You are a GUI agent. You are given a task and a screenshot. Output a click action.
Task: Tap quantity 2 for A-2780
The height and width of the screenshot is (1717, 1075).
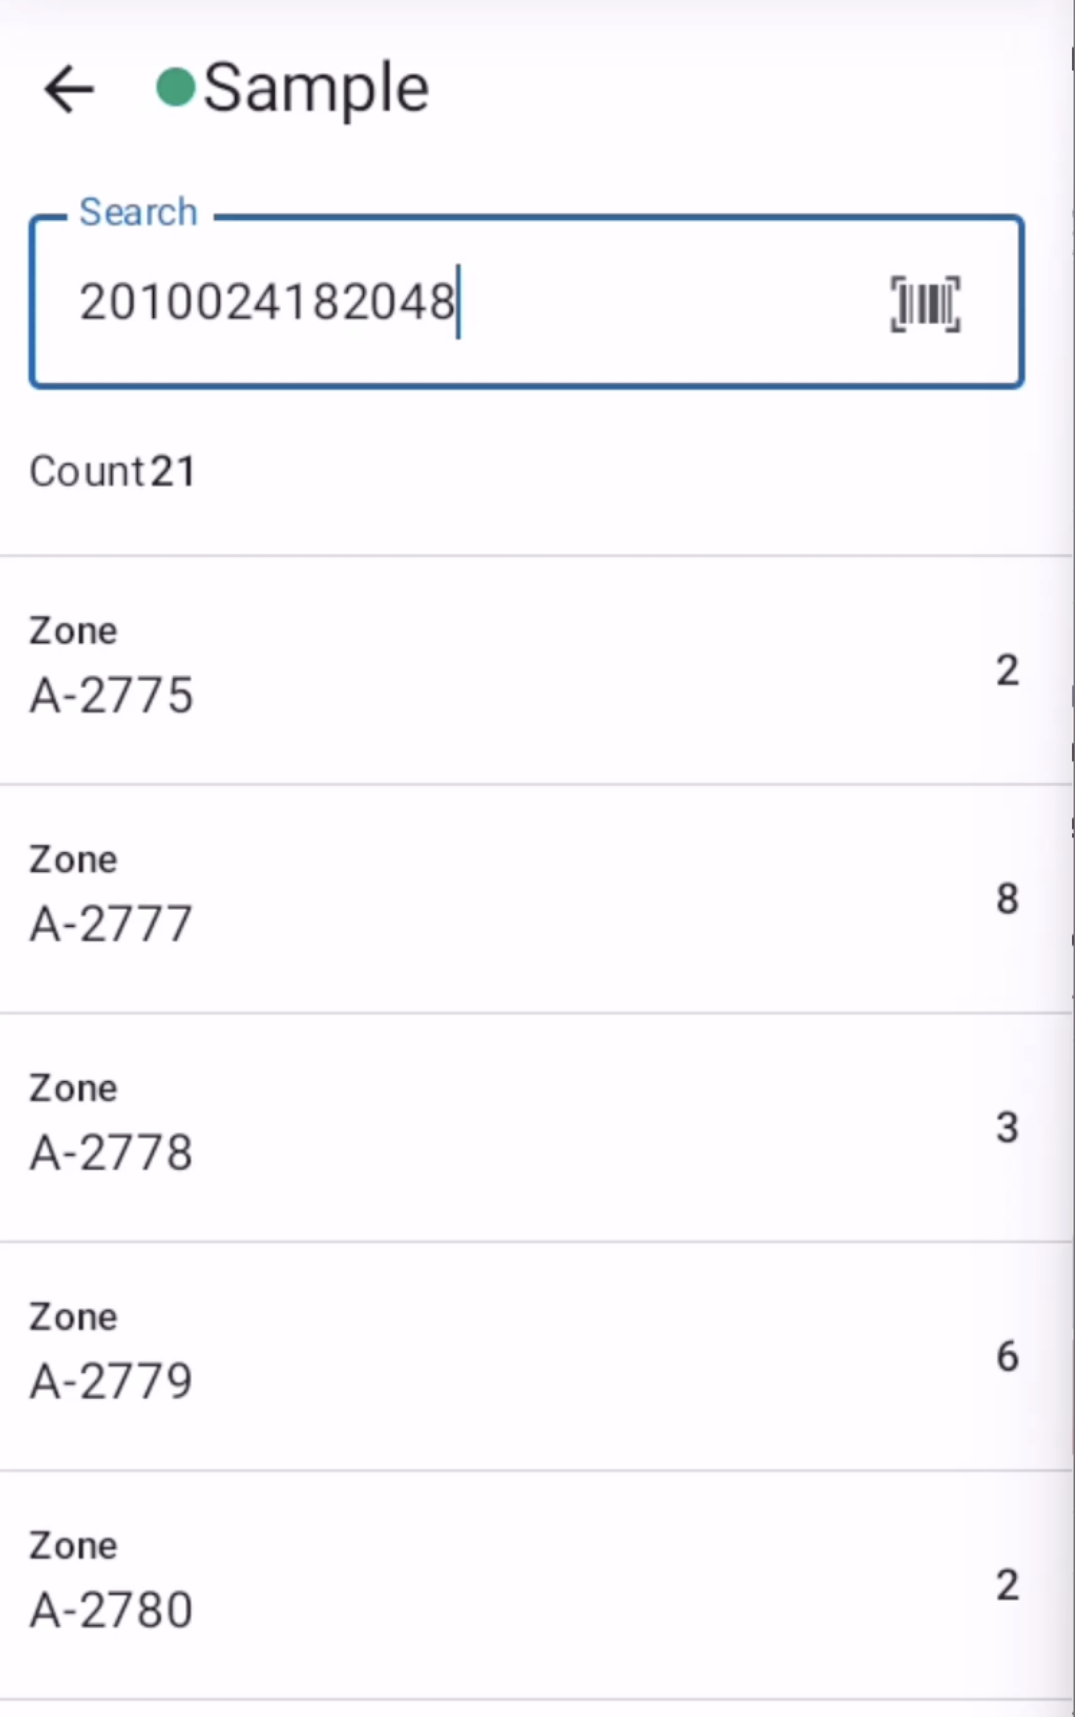(x=1007, y=1584)
